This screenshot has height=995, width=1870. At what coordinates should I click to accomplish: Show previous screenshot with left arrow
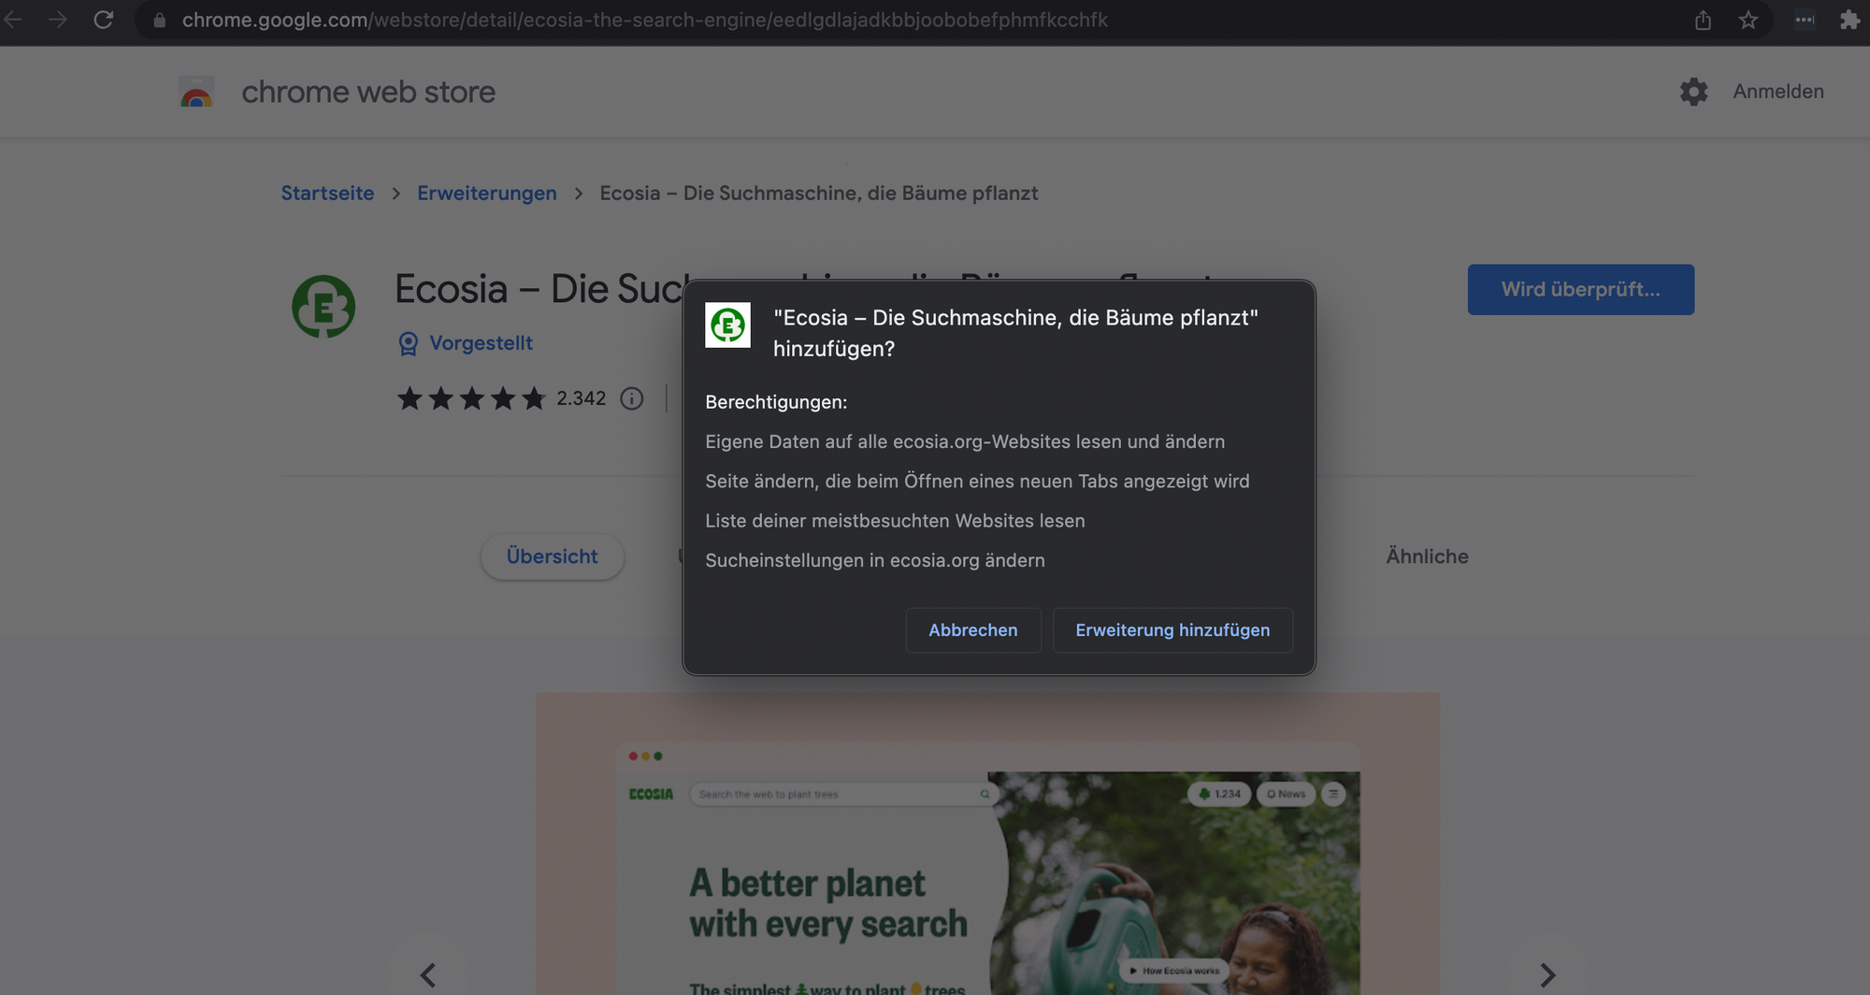click(428, 975)
